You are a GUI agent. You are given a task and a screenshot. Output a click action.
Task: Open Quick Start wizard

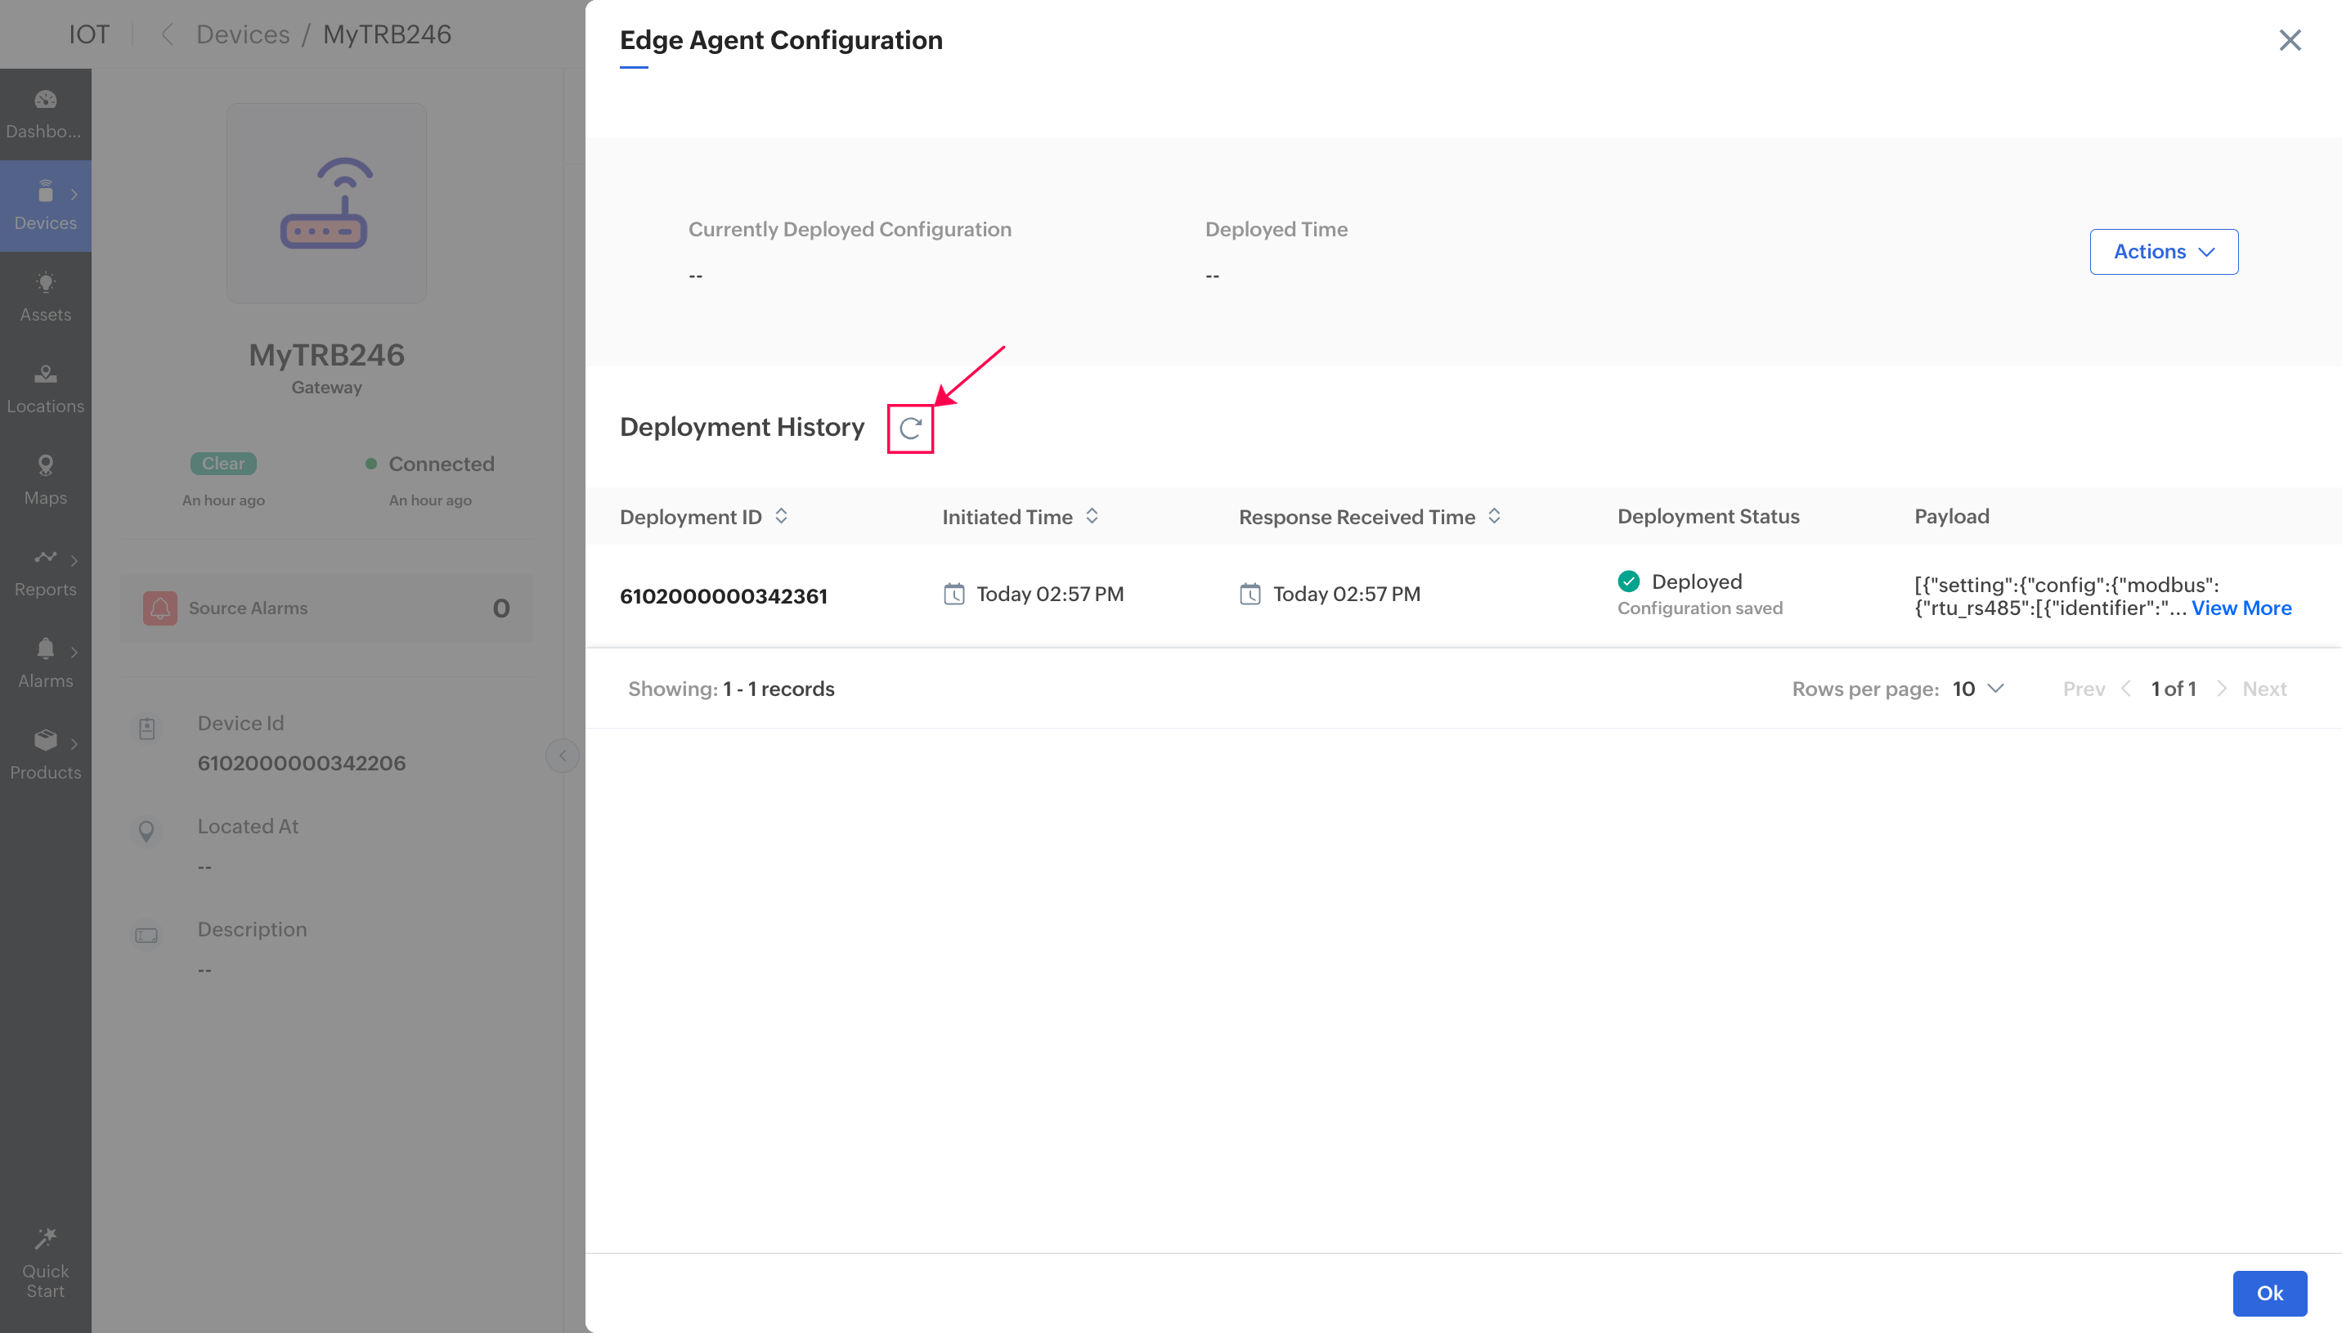point(45,1262)
